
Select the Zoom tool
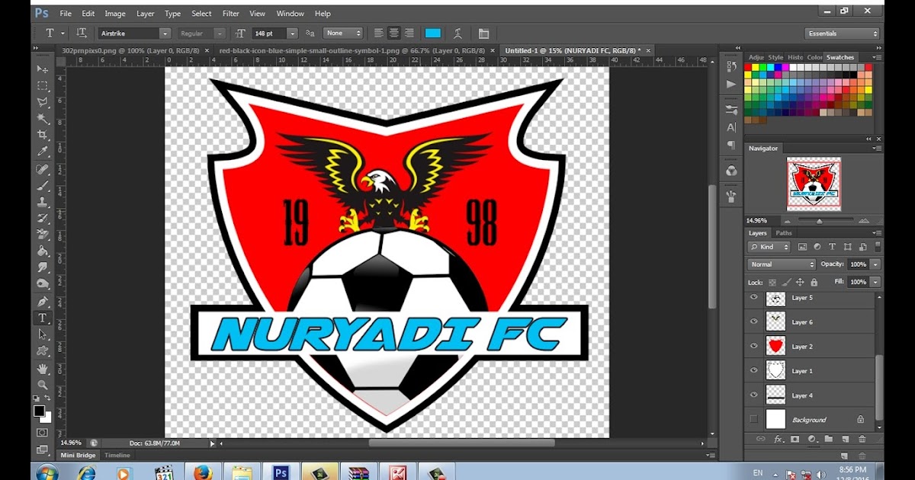(43, 385)
